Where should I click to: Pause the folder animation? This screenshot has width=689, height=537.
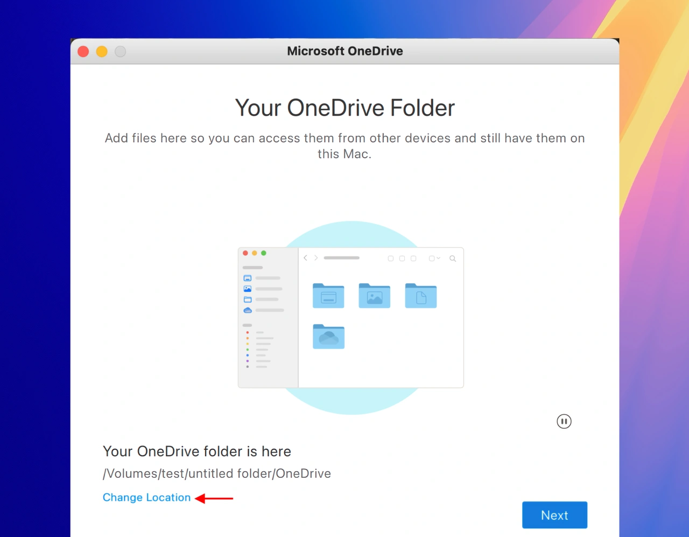pos(564,421)
